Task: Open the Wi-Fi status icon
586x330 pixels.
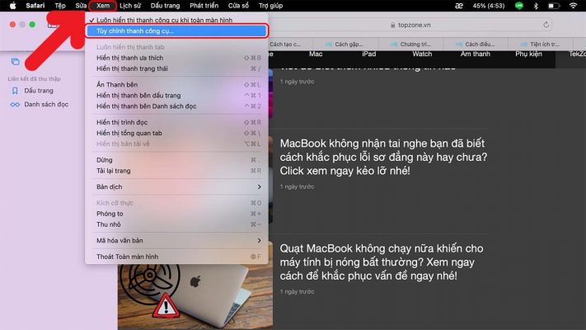Action: (573, 6)
